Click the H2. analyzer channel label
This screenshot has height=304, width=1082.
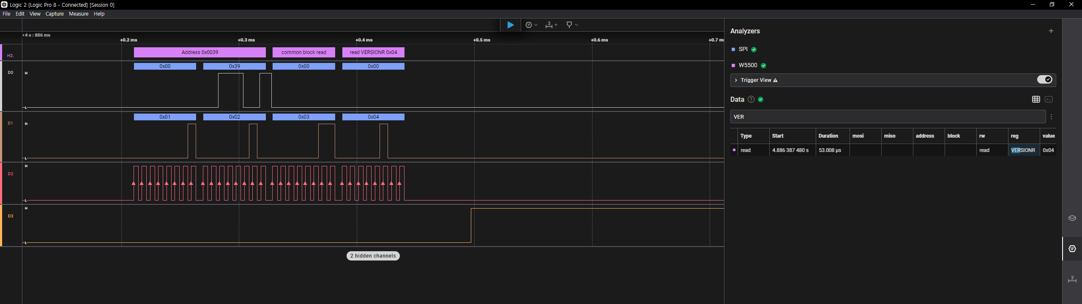click(x=11, y=56)
